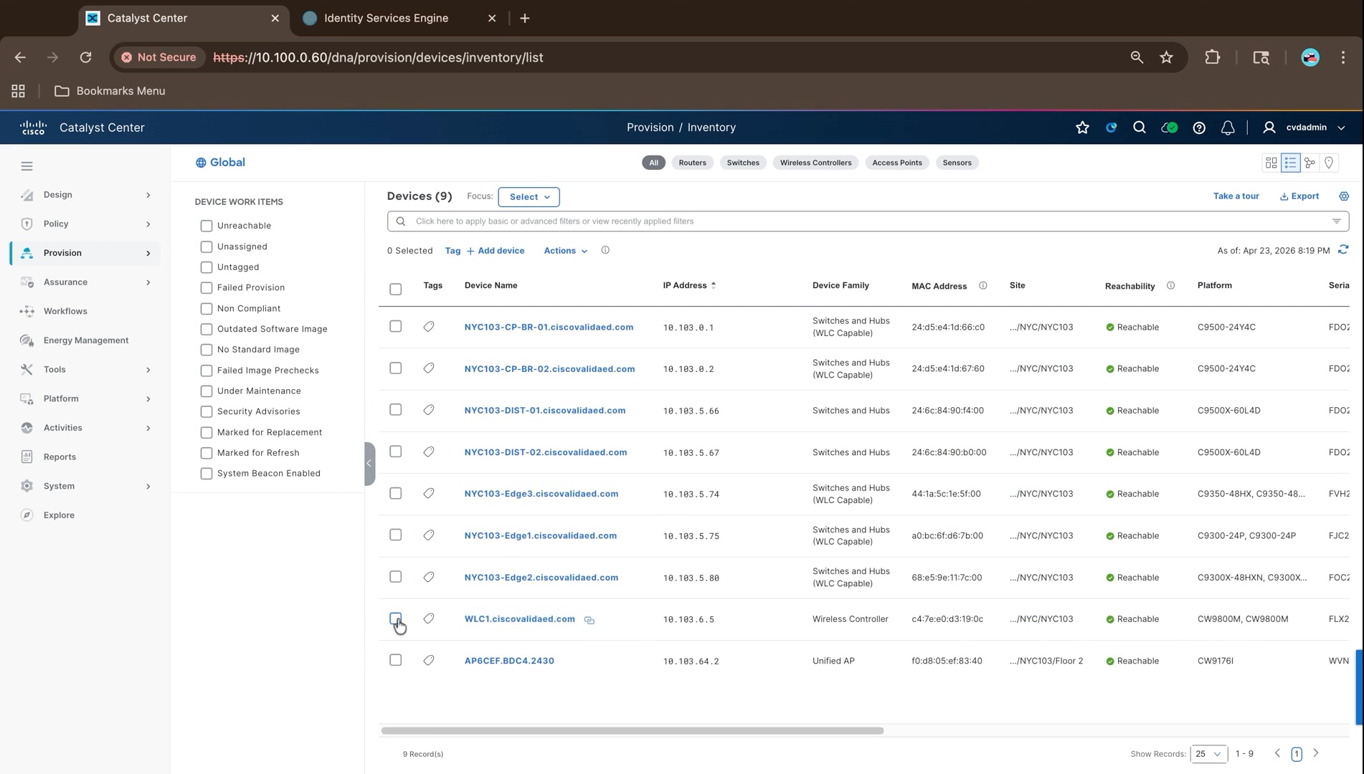The width and height of the screenshot is (1364, 774).
Task: Open NYC103-Edge3.ciscovalidaed.com device link
Action: pyautogui.click(x=541, y=494)
